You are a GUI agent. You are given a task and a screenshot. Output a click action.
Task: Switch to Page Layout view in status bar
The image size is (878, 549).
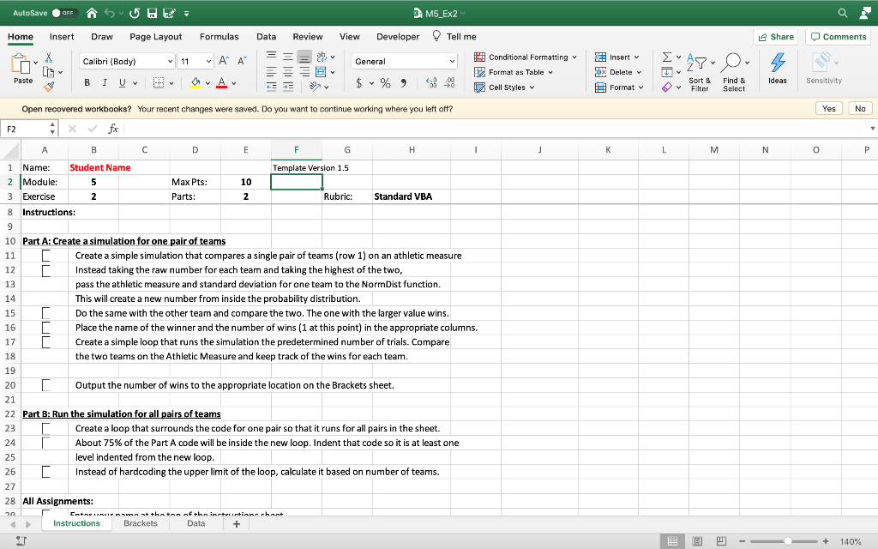click(699, 541)
